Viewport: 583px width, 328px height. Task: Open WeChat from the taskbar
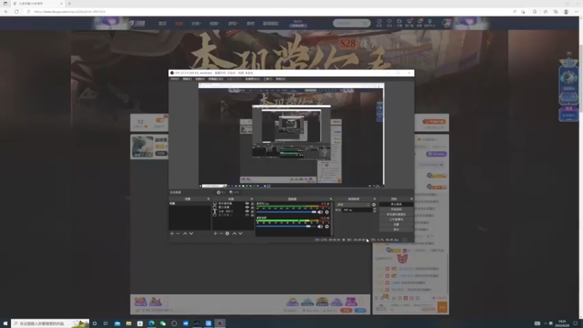pyautogui.click(x=163, y=324)
